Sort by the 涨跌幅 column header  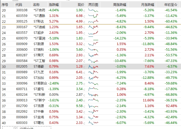(x=54, y=5)
